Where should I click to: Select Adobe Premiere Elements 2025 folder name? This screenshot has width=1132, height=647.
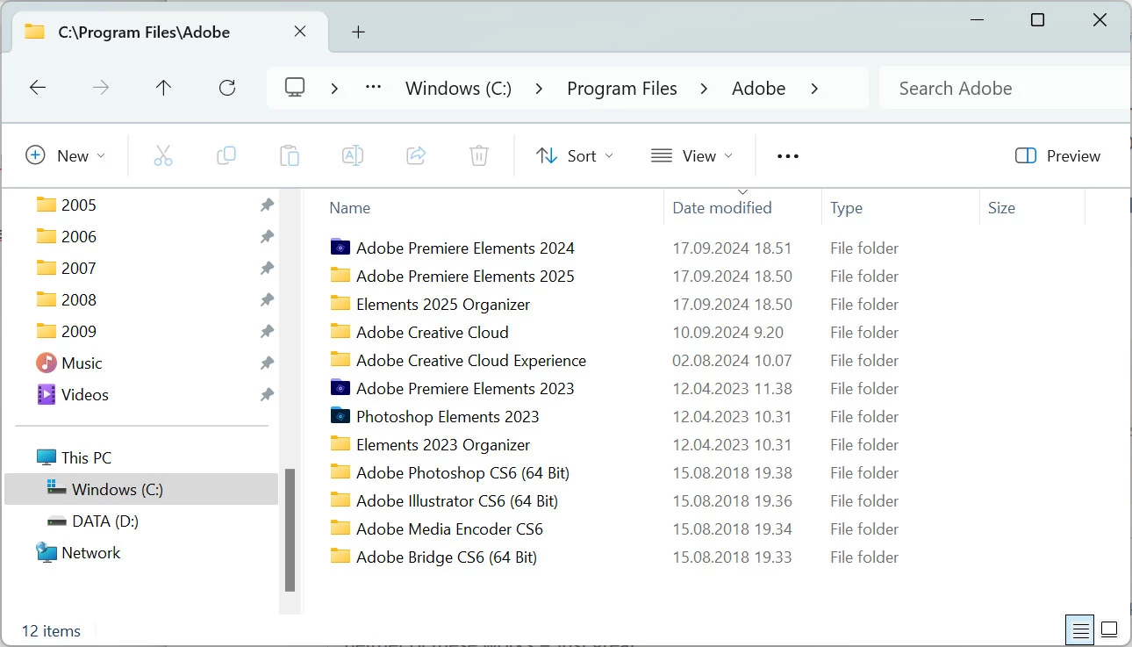point(465,276)
